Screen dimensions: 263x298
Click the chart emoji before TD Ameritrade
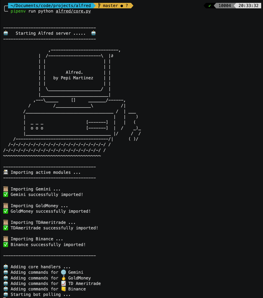pyautogui.click(x=64, y=284)
